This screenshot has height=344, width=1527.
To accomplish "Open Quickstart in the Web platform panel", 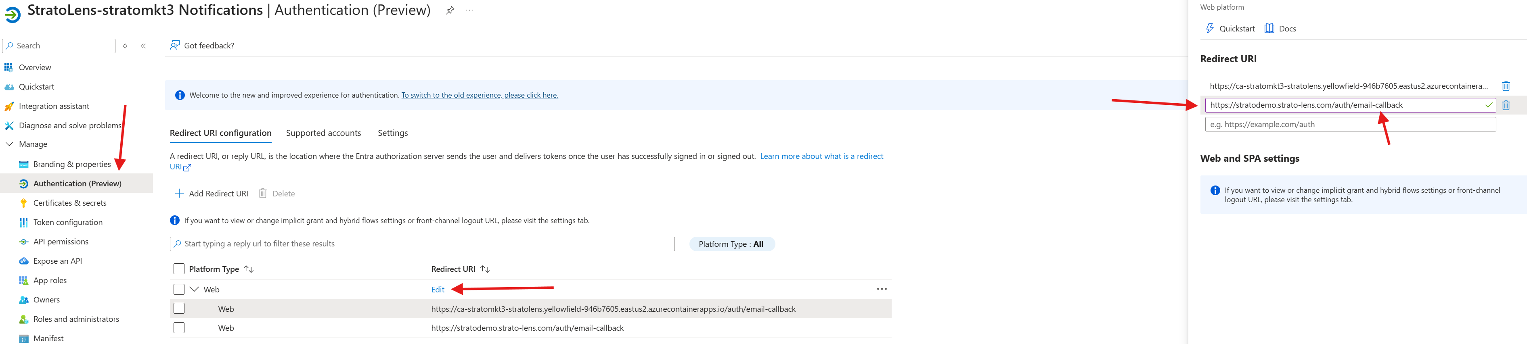I will (x=1230, y=28).
